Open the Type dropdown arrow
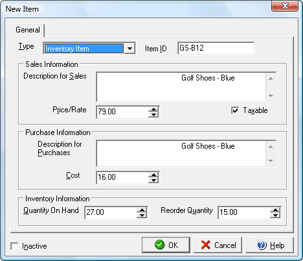 click(129, 48)
